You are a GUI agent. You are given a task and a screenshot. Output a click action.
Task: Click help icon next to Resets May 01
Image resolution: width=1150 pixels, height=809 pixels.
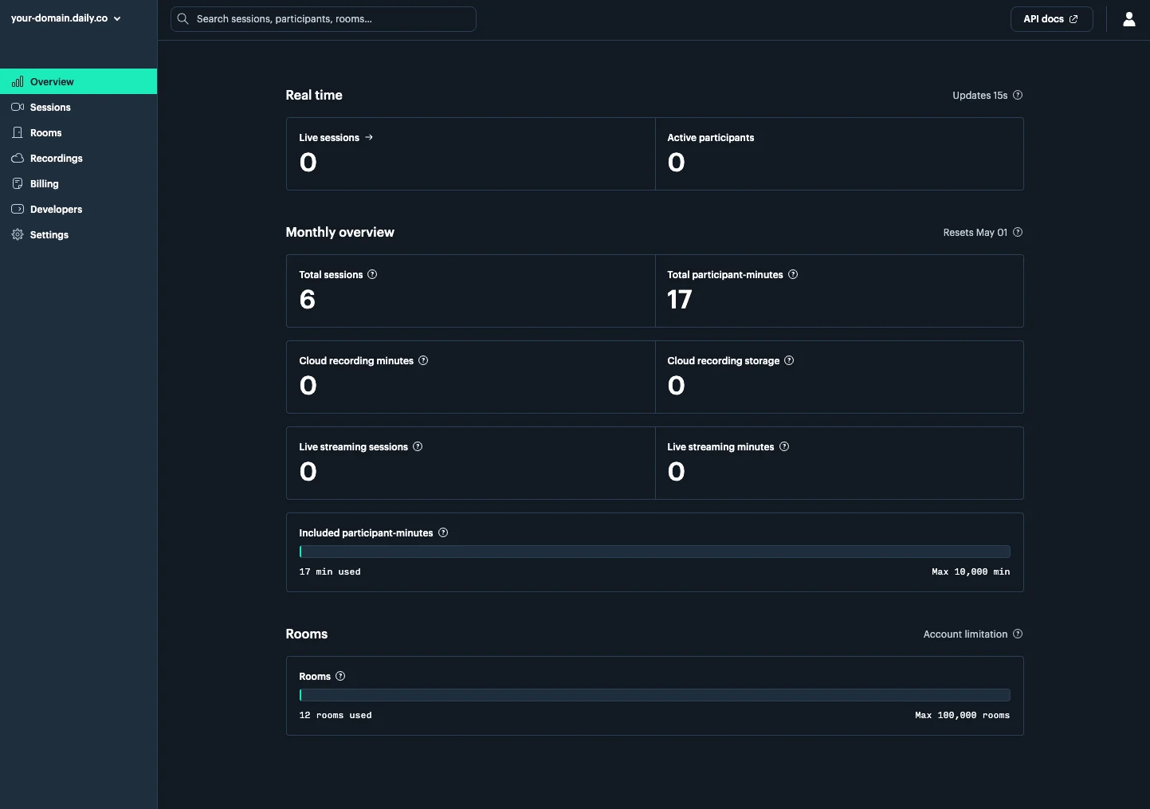1018,232
